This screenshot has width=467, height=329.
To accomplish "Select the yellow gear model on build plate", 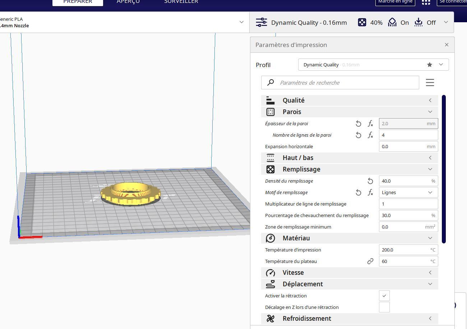I will [x=130, y=194].
